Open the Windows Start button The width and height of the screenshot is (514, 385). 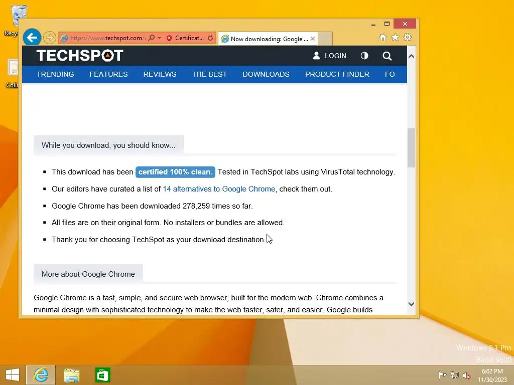click(13, 375)
